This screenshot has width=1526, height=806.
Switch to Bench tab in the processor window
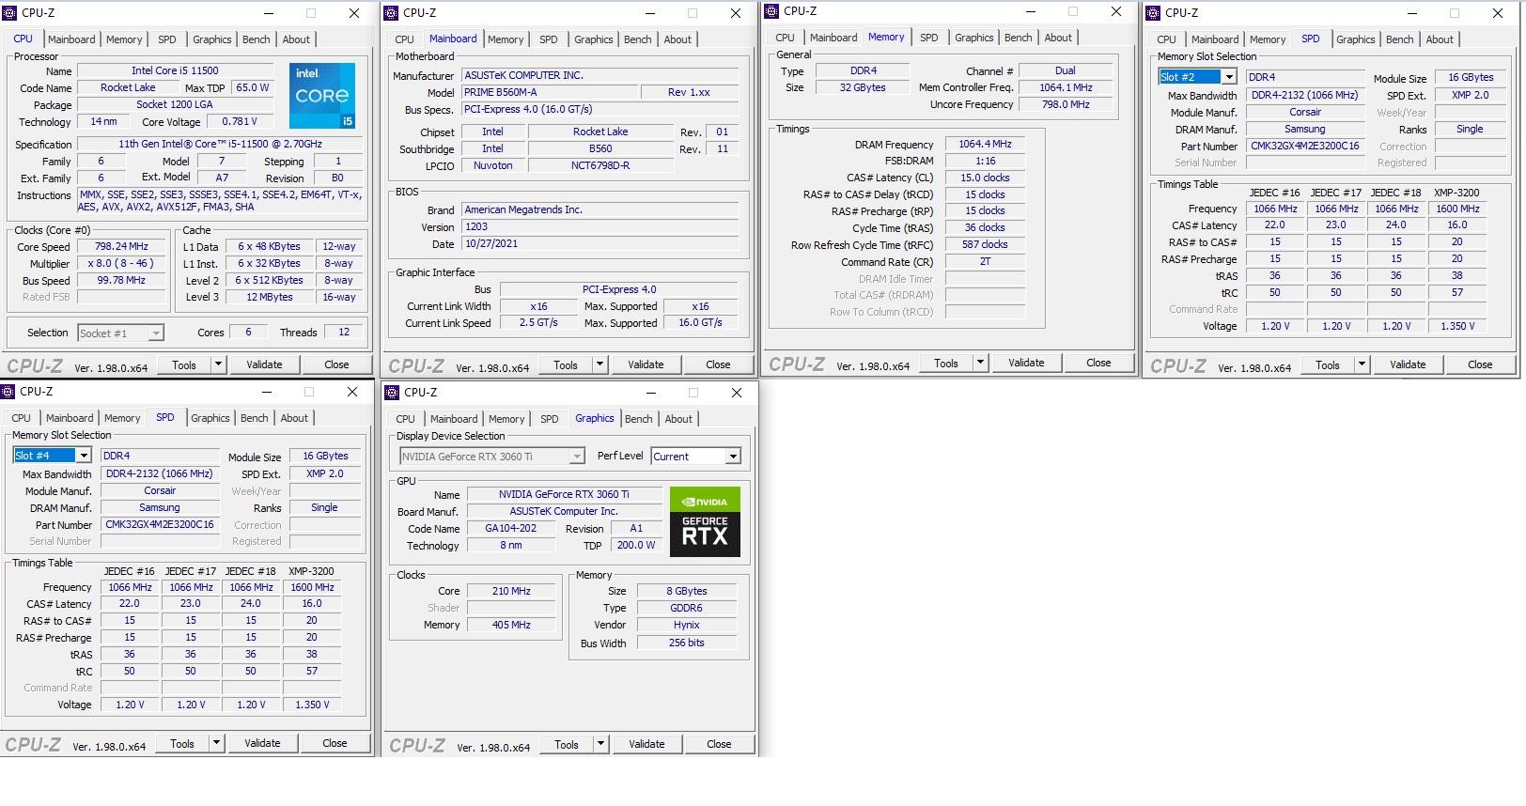tap(256, 39)
